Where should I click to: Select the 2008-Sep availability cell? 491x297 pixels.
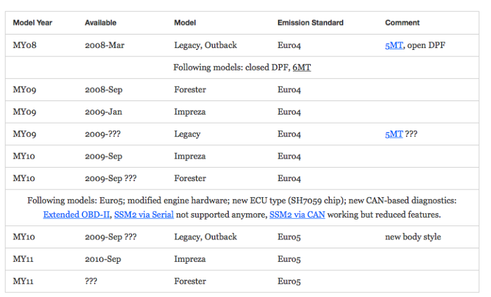[x=103, y=90]
